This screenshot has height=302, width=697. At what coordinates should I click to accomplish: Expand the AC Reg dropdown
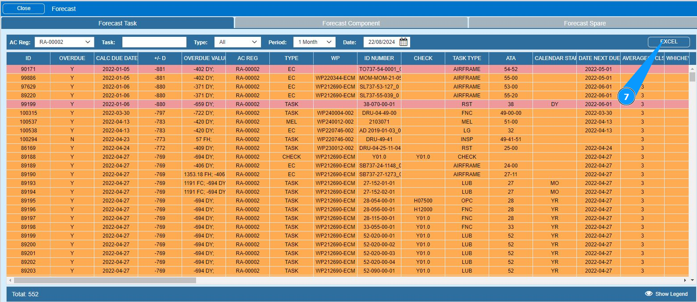pyautogui.click(x=64, y=42)
